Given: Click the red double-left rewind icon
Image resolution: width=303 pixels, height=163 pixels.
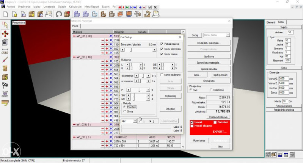Looking at the screenshot, I should pyautogui.click(x=120, y=7).
